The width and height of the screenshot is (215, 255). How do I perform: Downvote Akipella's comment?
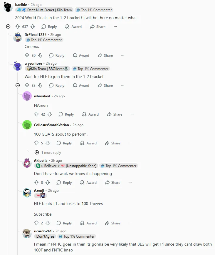pyautogui.click(x=48, y=182)
